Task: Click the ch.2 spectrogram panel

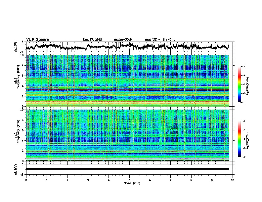Action: tap(128, 135)
